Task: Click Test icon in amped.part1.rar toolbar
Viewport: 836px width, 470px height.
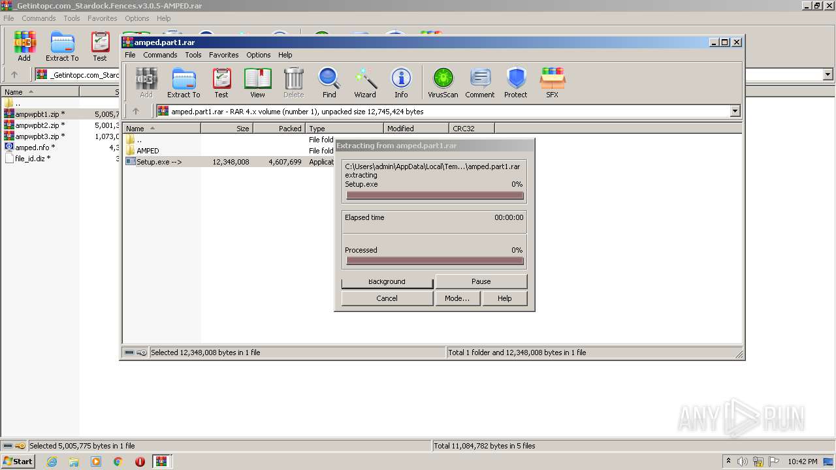Action: click(x=221, y=83)
